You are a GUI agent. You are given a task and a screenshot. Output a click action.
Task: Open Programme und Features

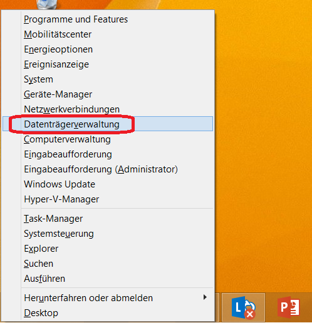coord(108,19)
